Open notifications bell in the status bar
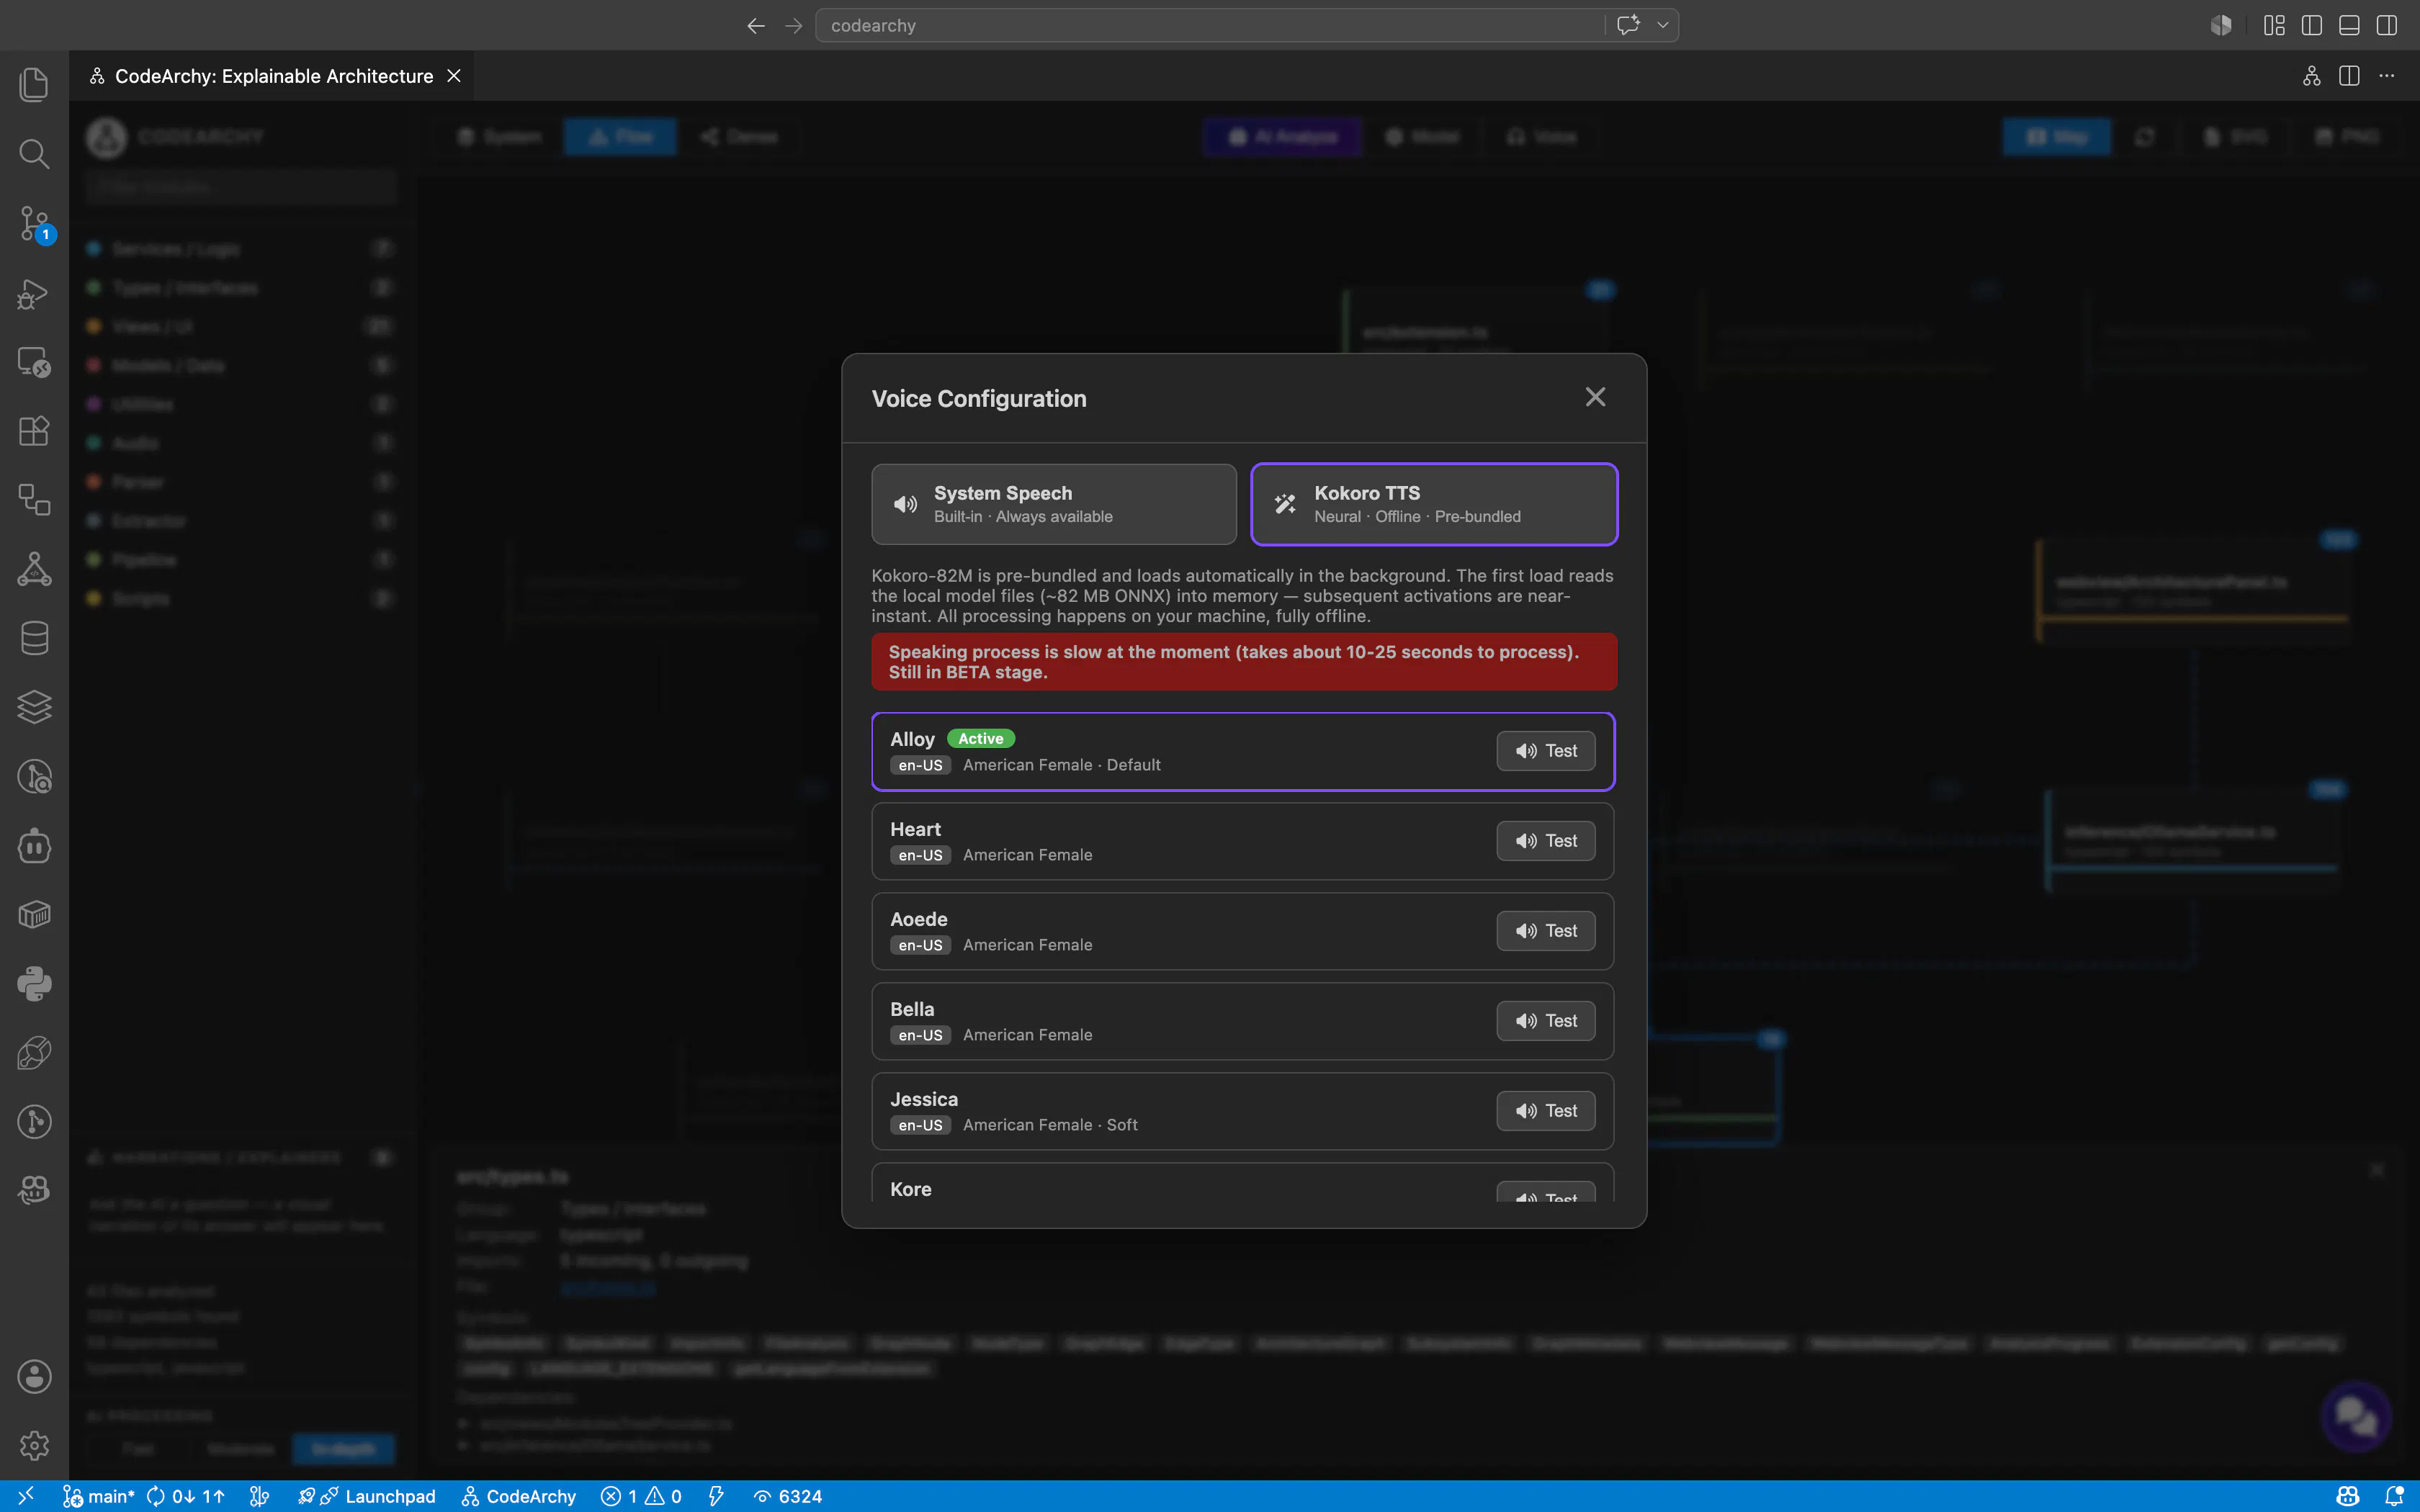2420x1512 pixels. coord(2394,1496)
